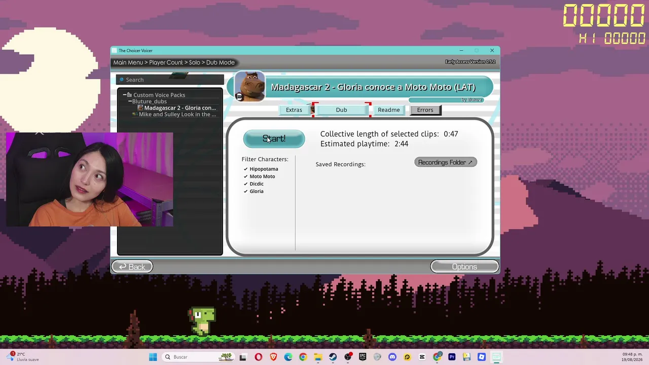Open the Windows Start menu
The width and height of the screenshot is (649, 365).
[x=153, y=357]
